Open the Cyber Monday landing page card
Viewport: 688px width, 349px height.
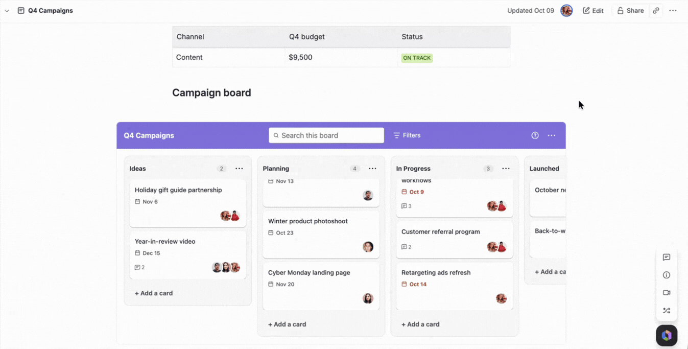pyautogui.click(x=321, y=286)
